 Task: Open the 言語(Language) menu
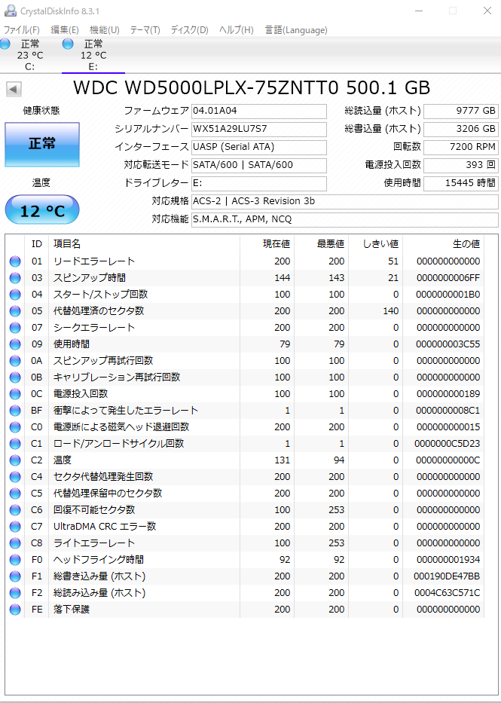click(x=296, y=30)
